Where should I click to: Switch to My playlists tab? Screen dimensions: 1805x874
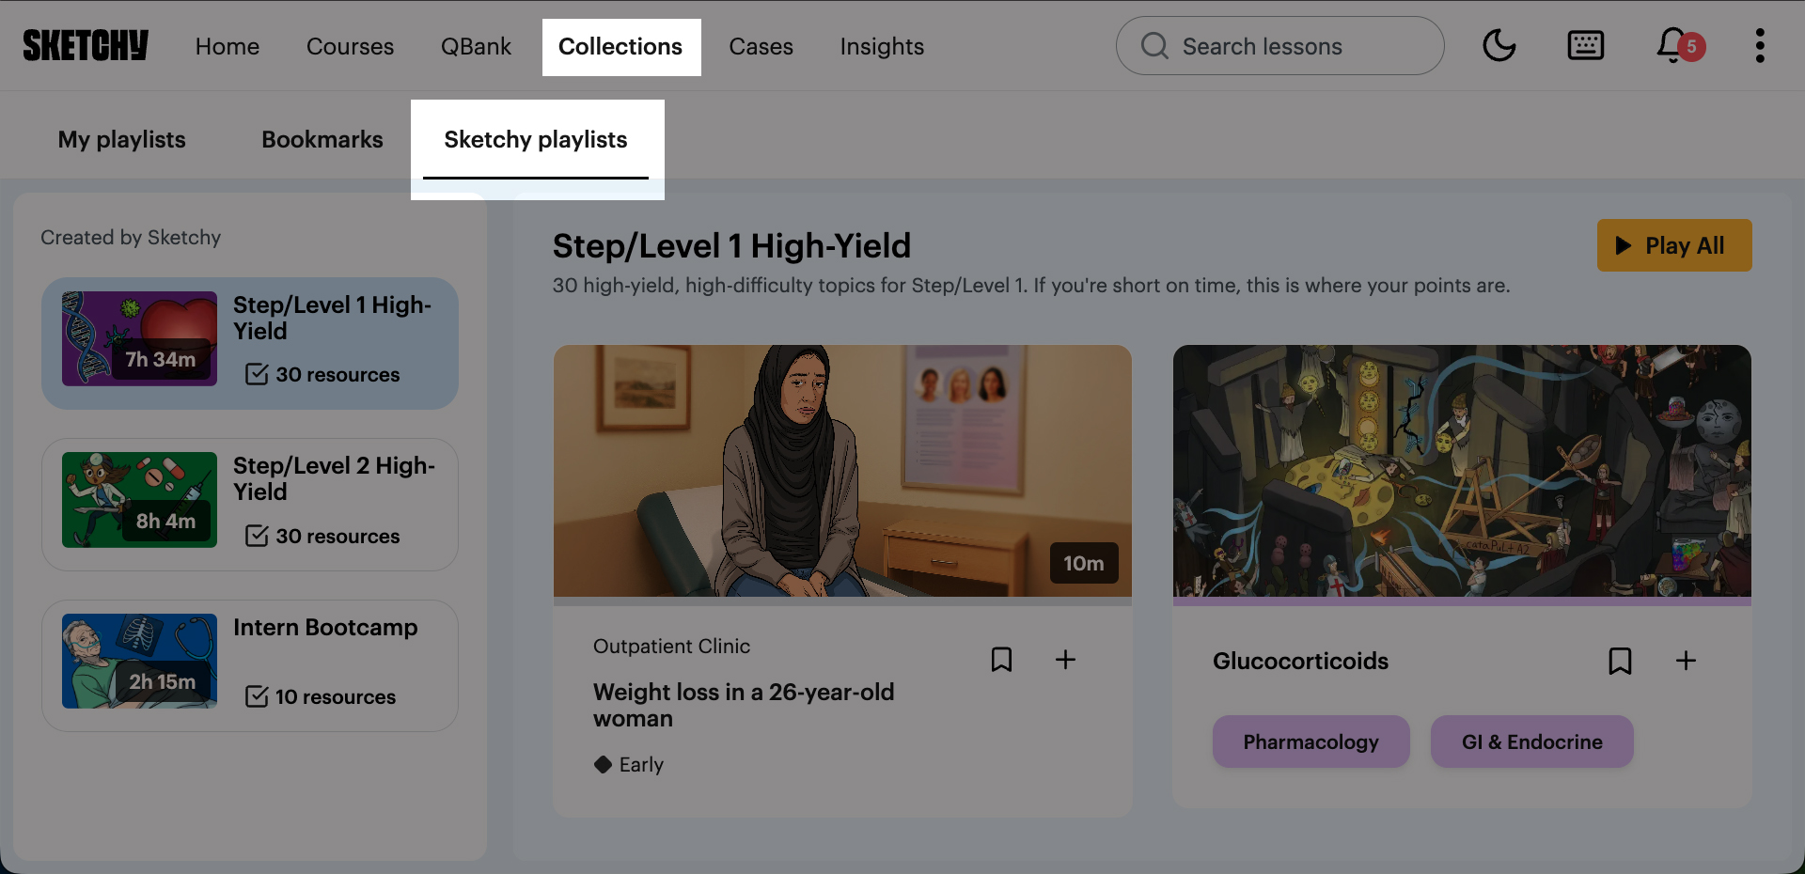tap(122, 140)
